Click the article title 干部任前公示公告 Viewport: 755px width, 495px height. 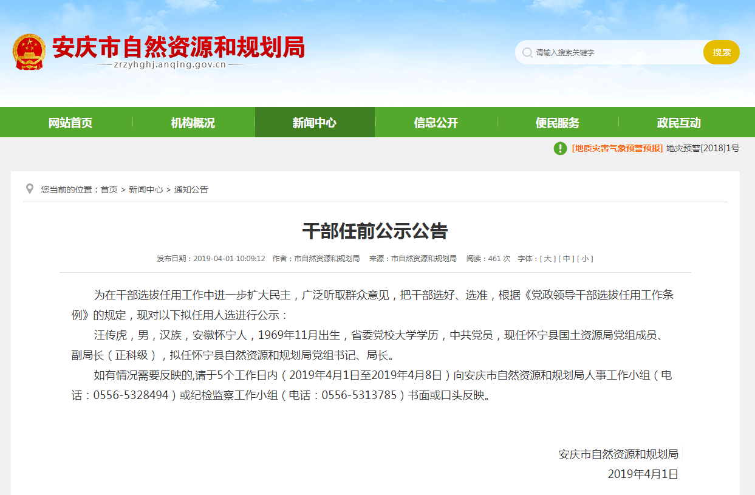(x=375, y=231)
